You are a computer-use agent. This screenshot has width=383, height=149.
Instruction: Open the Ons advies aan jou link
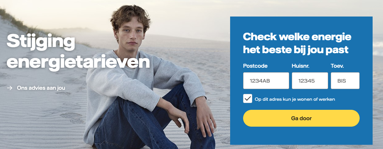pos(41,88)
